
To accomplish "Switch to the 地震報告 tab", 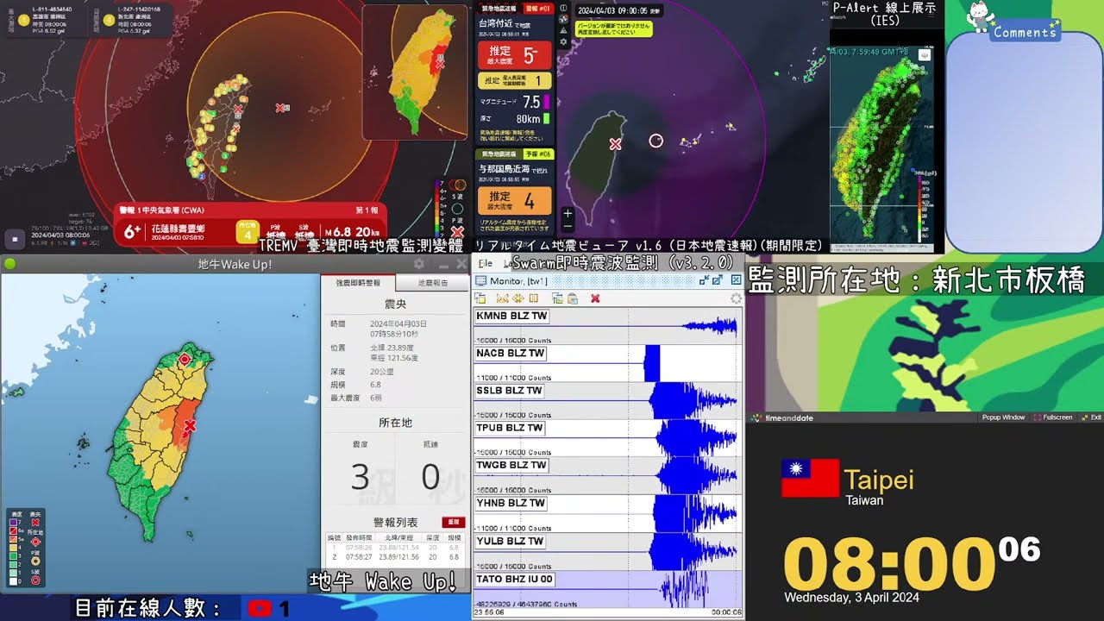I will [x=433, y=283].
